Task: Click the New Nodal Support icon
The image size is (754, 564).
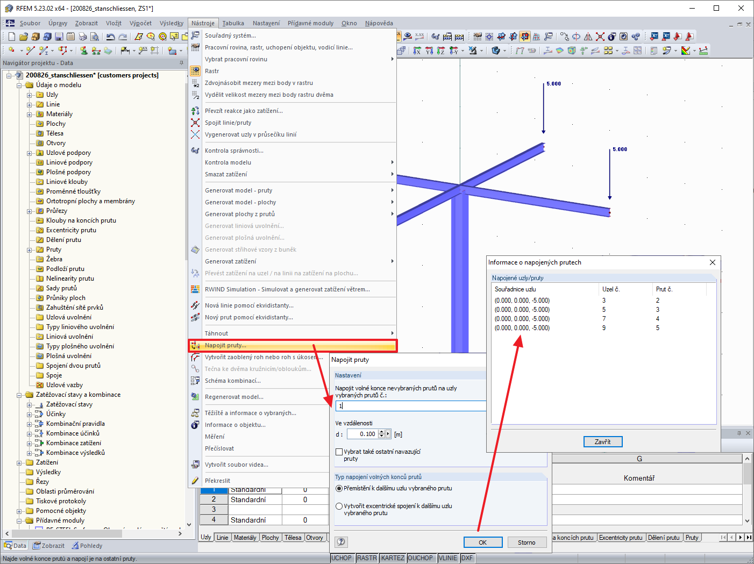Action: (84, 51)
